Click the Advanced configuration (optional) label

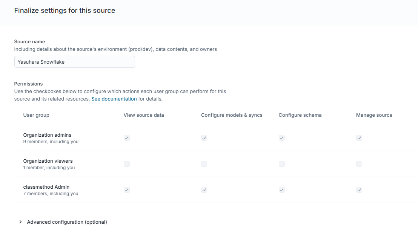pyautogui.click(x=67, y=222)
